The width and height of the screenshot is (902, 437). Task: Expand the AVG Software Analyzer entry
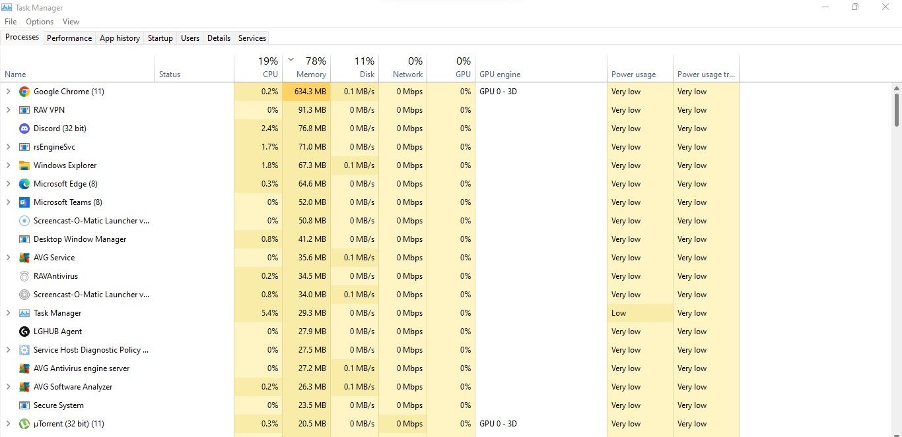(x=8, y=387)
